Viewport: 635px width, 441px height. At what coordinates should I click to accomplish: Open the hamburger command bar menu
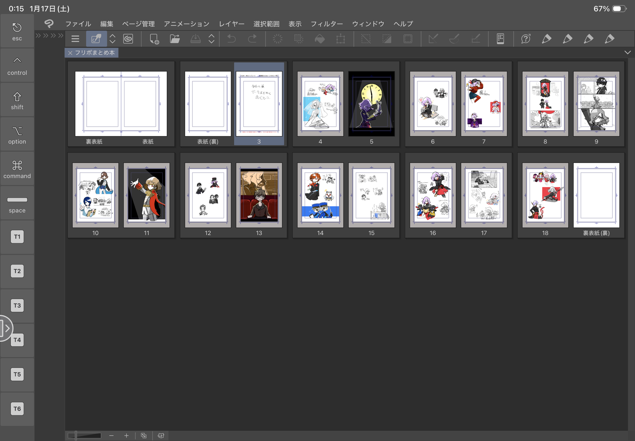75,39
